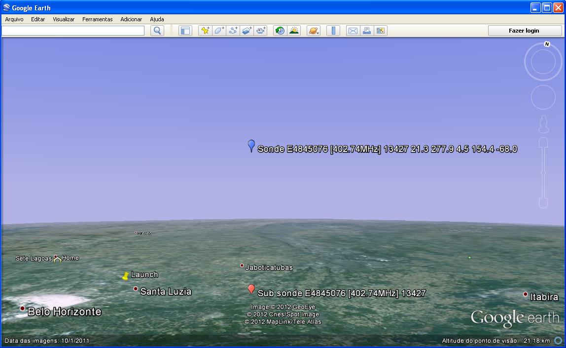
Task: Open the Visualizar menu
Action: coord(64,19)
